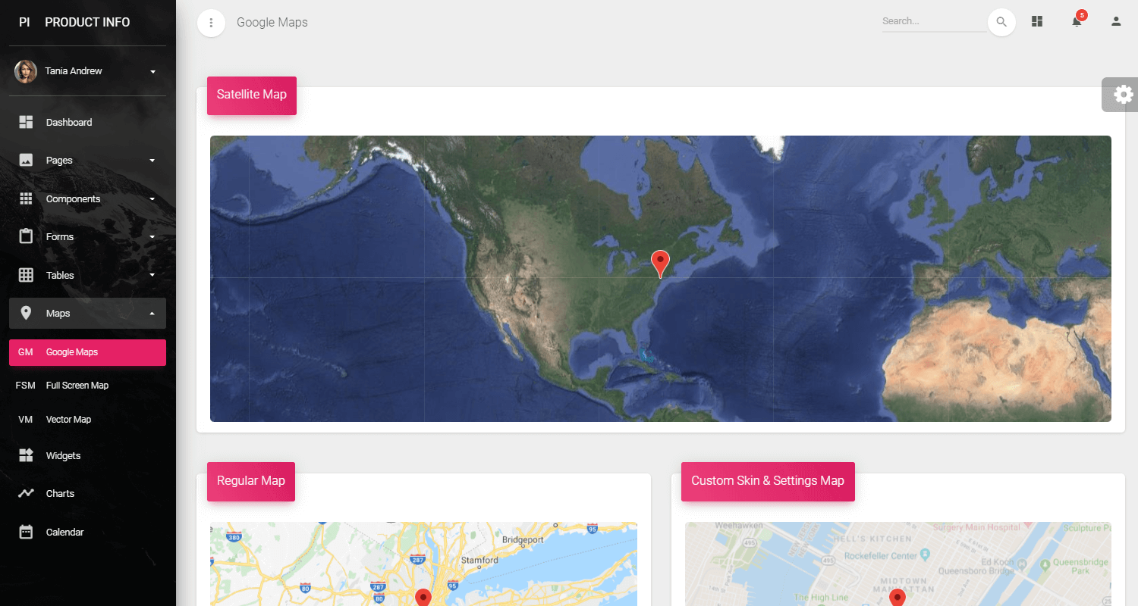Click the Regular Map card header
This screenshot has height=606, width=1138.
click(x=251, y=482)
